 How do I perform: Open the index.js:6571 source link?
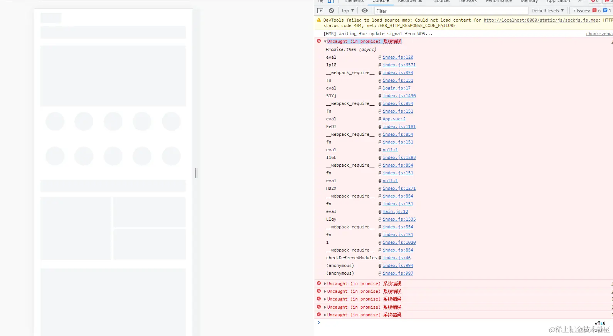pos(399,65)
